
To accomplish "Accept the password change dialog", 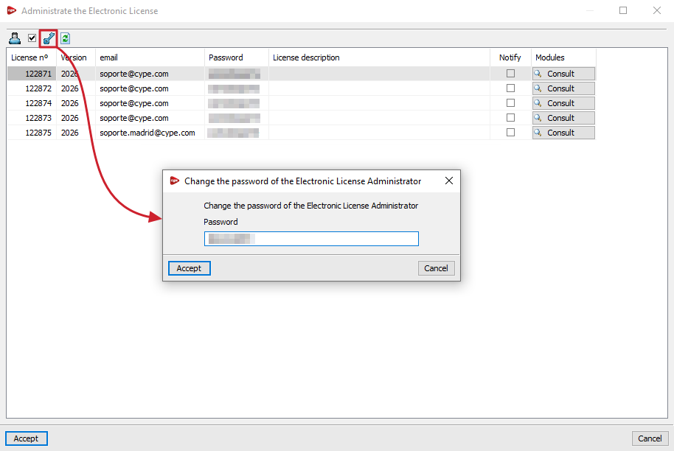I will click(189, 268).
